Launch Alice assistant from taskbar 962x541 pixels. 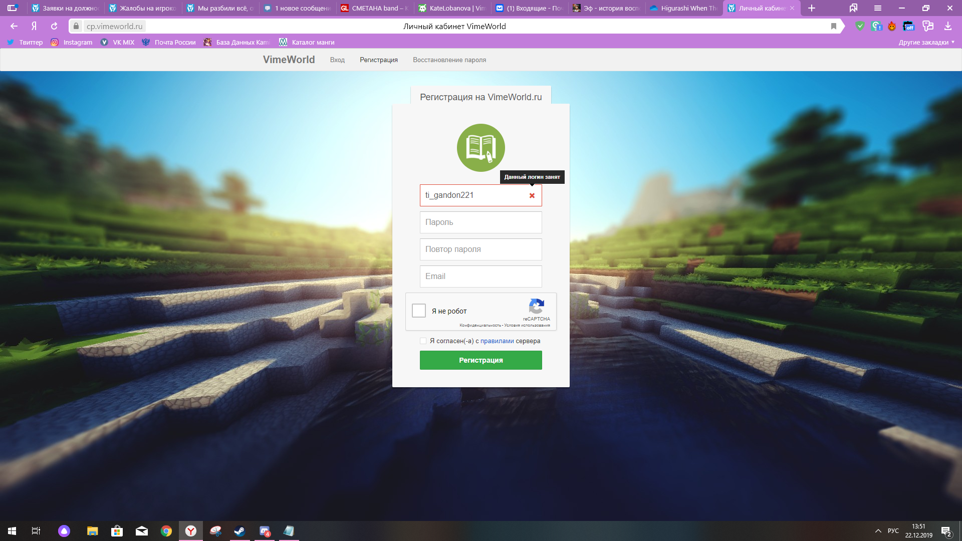coord(64,531)
